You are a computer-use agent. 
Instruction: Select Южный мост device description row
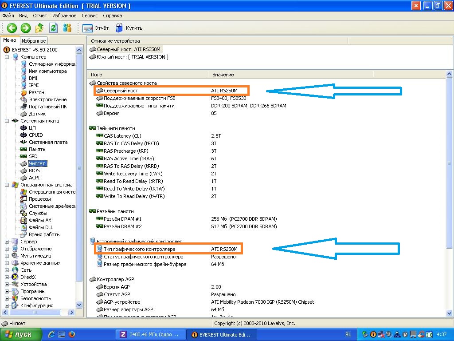pyautogui.click(x=129, y=57)
